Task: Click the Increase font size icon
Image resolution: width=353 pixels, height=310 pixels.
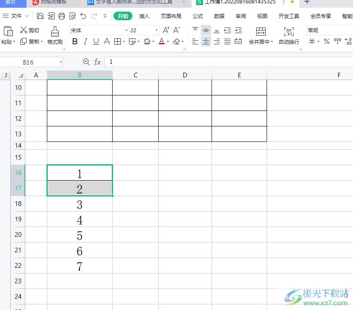Action: point(166,30)
